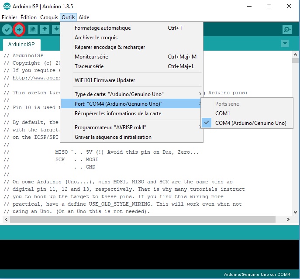This screenshot has height=279, width=300.
Task: Expand Type de carte submenu
Action: pos(131,94)
